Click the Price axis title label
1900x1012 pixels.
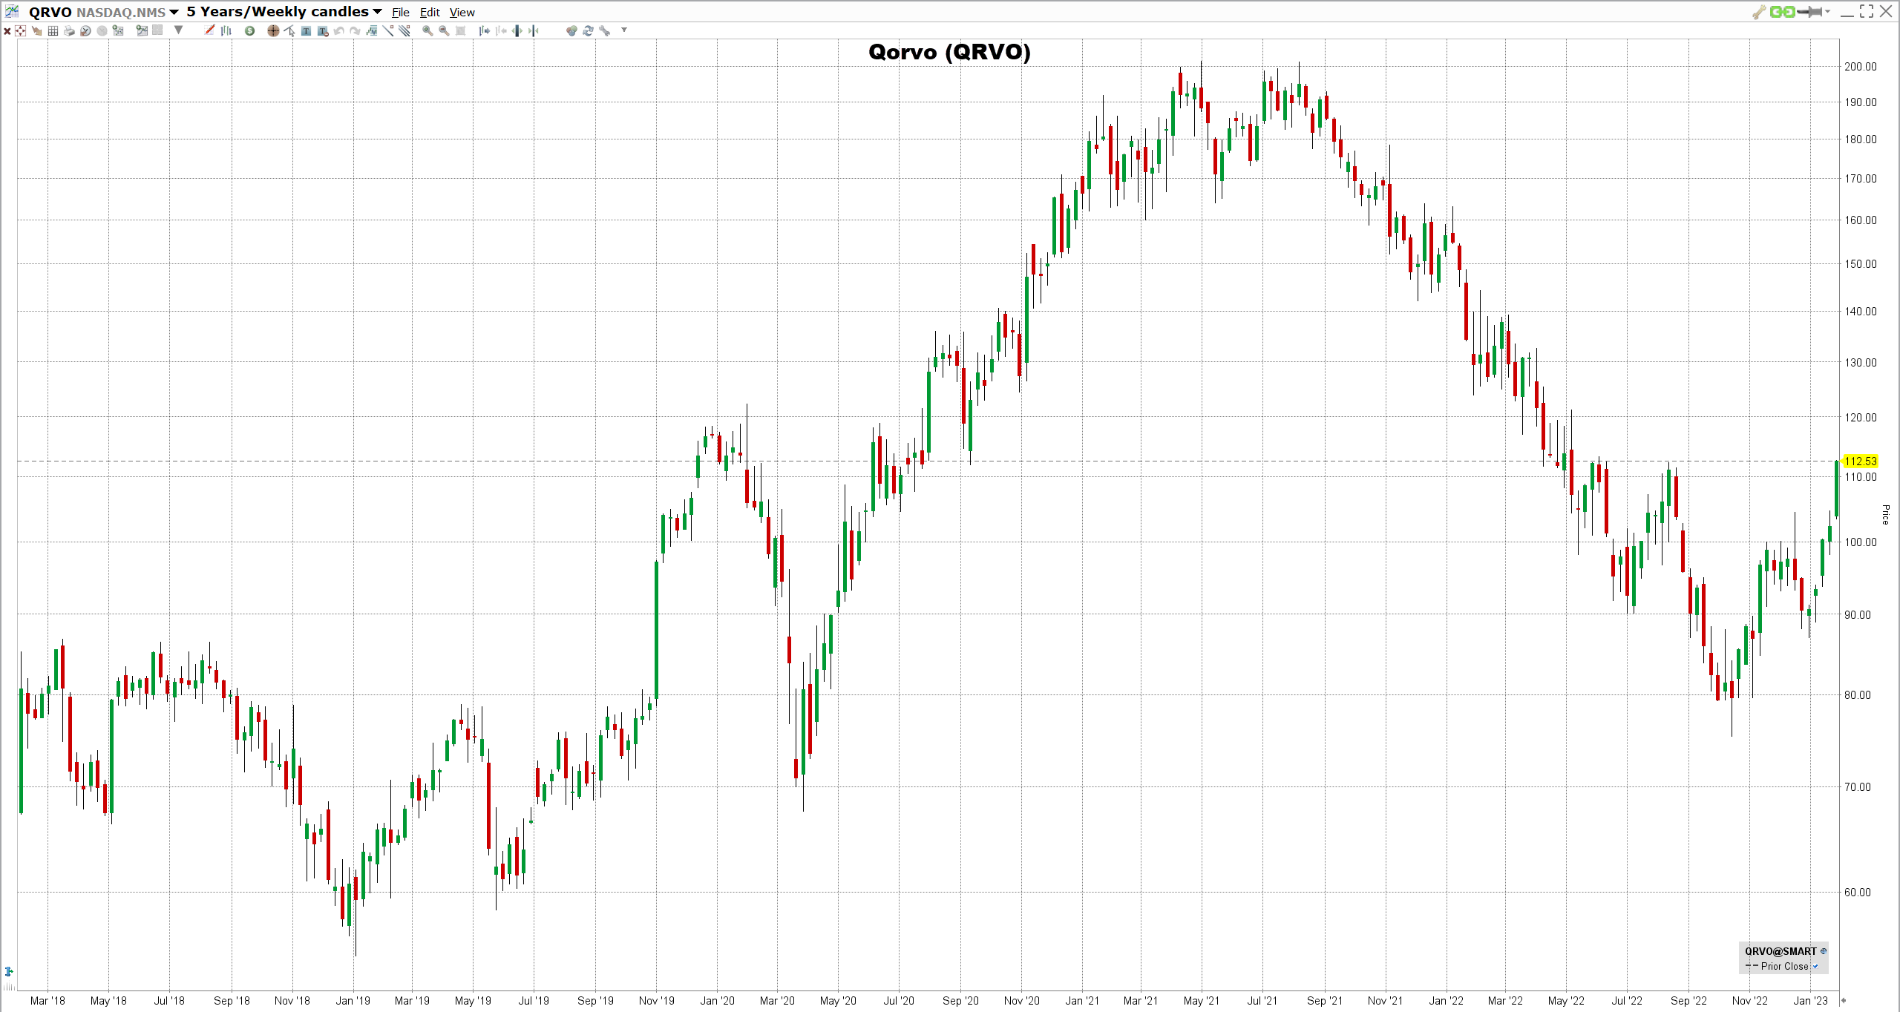click(x=1885, y=514)
